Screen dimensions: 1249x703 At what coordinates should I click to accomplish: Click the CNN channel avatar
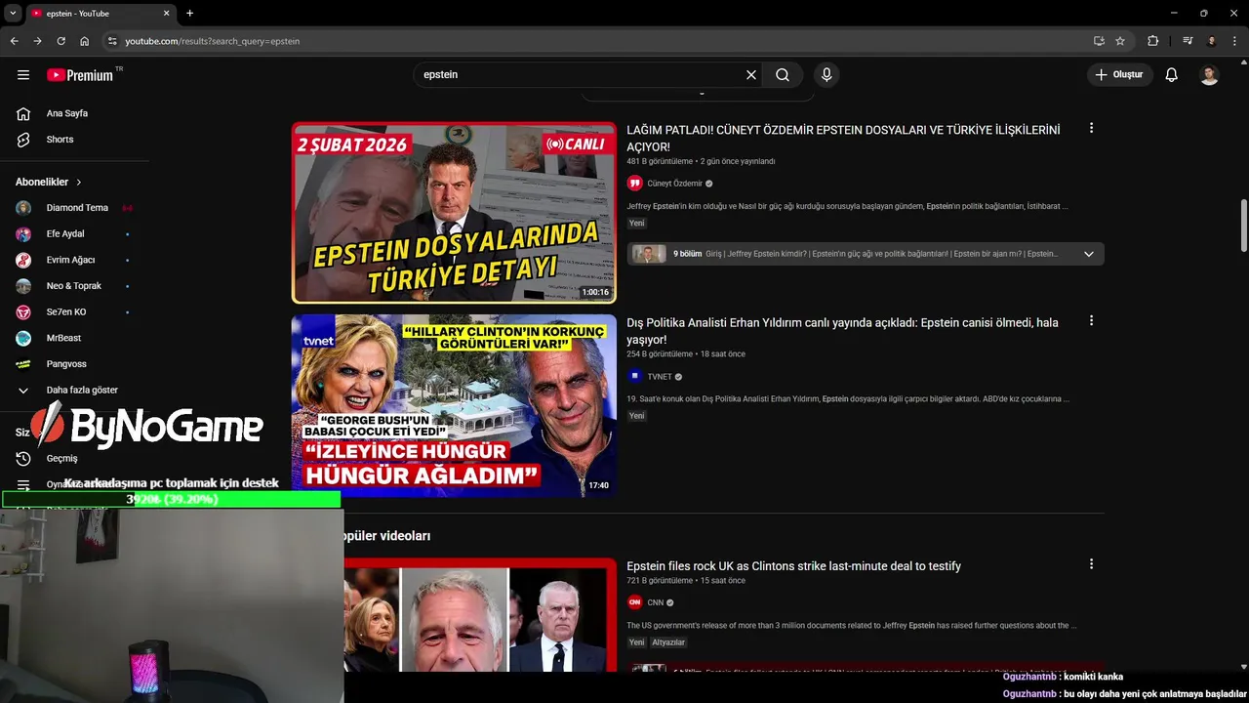pos(634,602)
